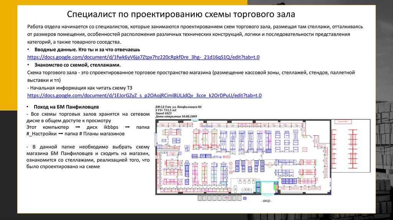The image size is (393, 220).
Task: Click the line '- Начальная информация как читать схему ТЗ'
Action: tap(80, 88)
